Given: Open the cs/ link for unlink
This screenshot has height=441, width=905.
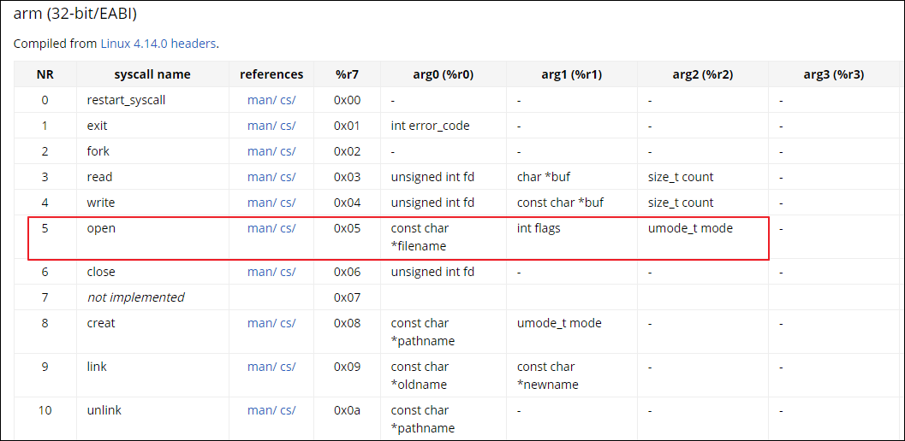Looking at the screenshot, I should point(288,410).
